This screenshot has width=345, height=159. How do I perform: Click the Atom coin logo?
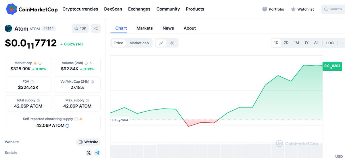pos(9,28)
